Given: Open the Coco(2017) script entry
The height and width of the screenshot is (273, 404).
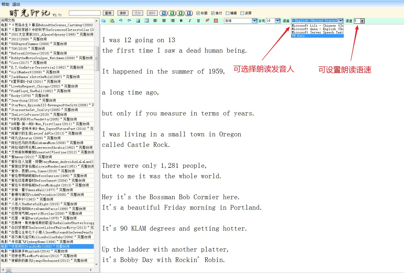Looking at the screenshot, I should (x=47, y=63).
